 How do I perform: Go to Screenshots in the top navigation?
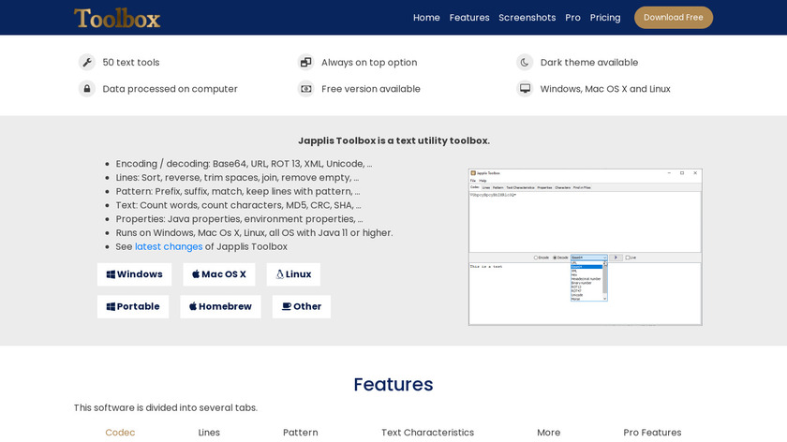527,18
